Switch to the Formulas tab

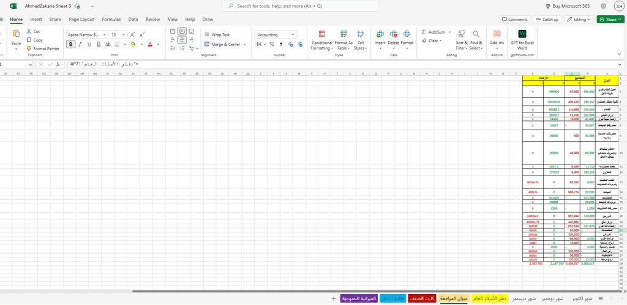(x=111, y=19)
